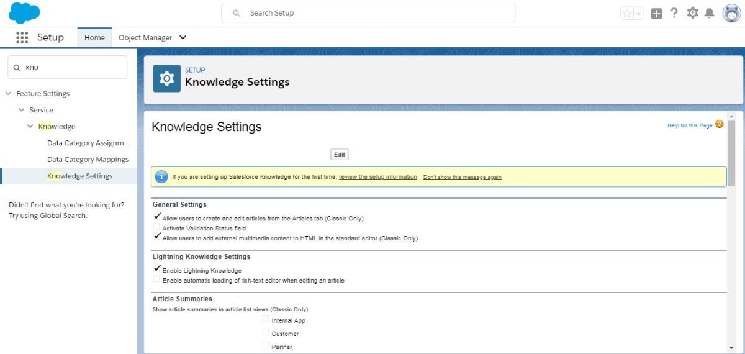The height and width of the screenshot is (354, 745).
Task: Toggle 'Enable automatic loading of rich-text editor' checkbox
Action: 157,279
